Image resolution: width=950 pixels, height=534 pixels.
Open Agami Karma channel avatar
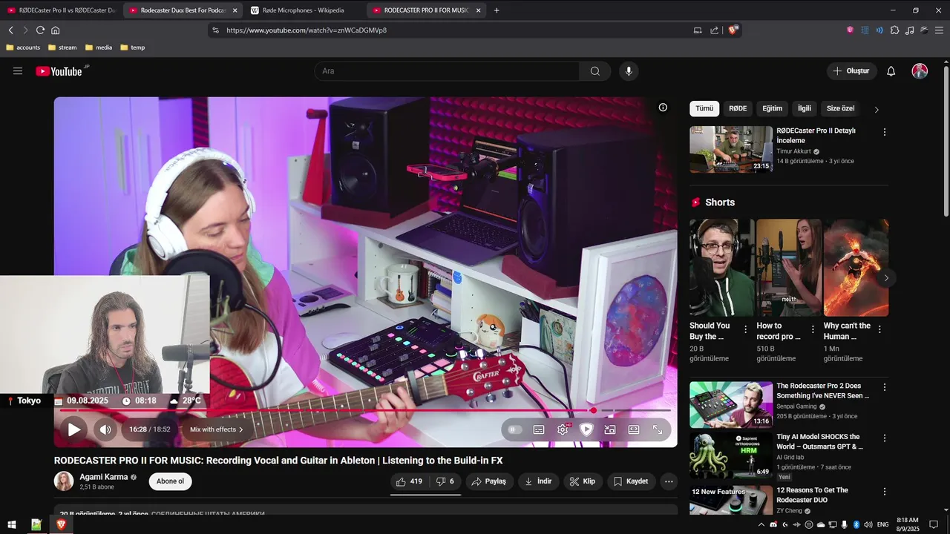click(64, 481)
